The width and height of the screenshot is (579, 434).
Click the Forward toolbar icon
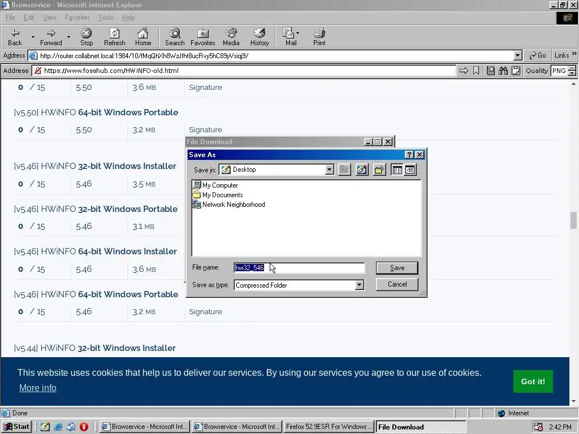[x=51, y=37]
